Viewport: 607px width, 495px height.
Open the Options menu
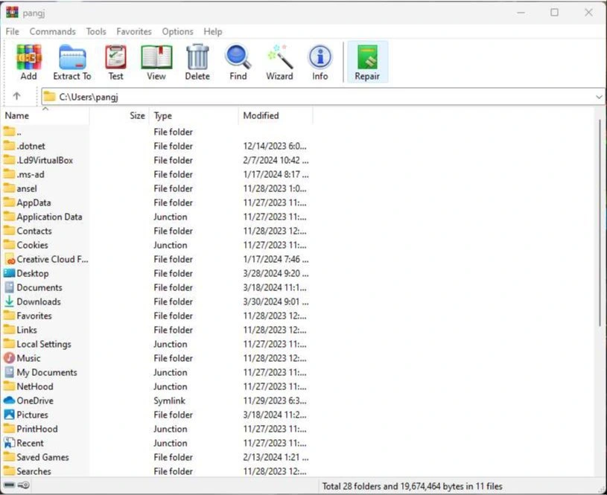[x=178, y=32]
